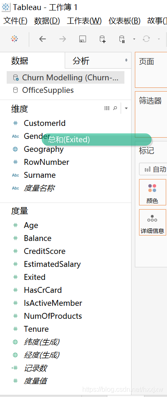Click the calculated field icon beside 记录数
Screen dimensions: 167x397
pyautogui.click(x=15, y=368)
